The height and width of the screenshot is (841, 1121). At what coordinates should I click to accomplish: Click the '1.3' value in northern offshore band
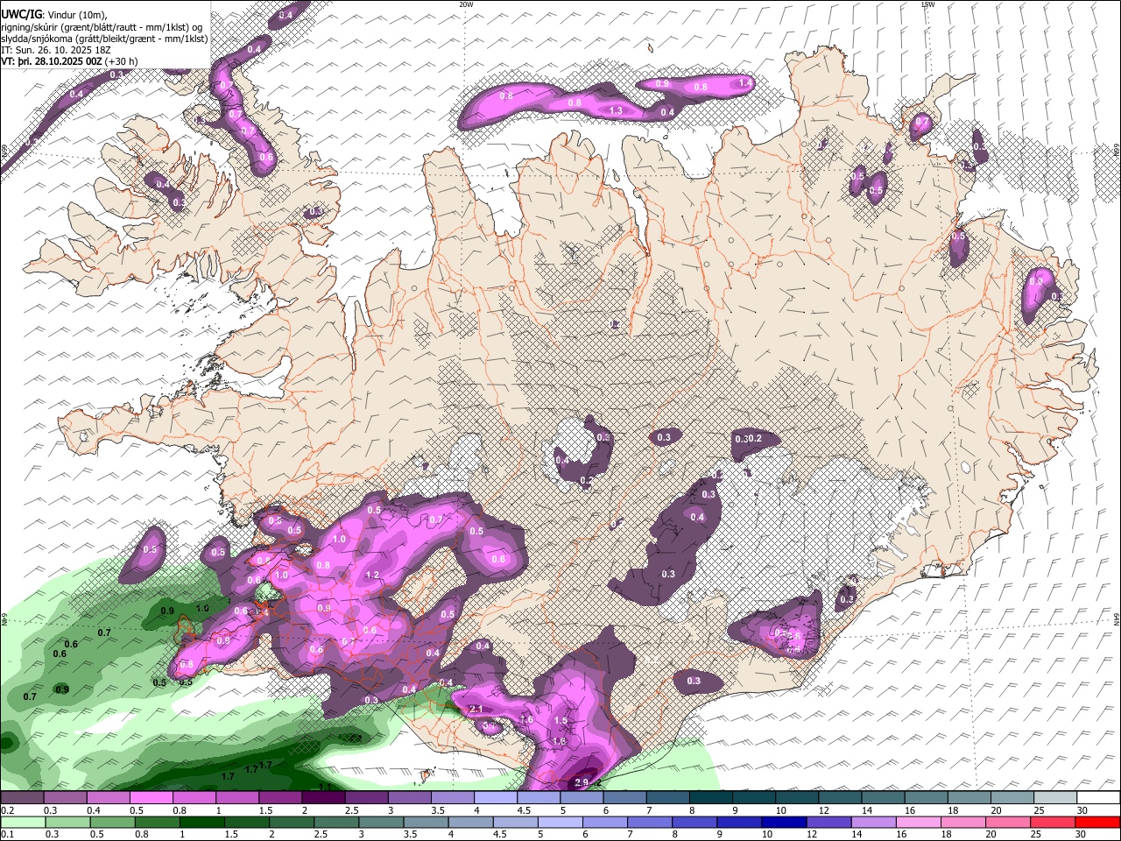[x=616, y=110]
